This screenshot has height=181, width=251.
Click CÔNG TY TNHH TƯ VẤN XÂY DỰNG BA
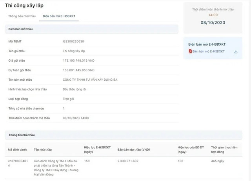[x=90, y=80]
